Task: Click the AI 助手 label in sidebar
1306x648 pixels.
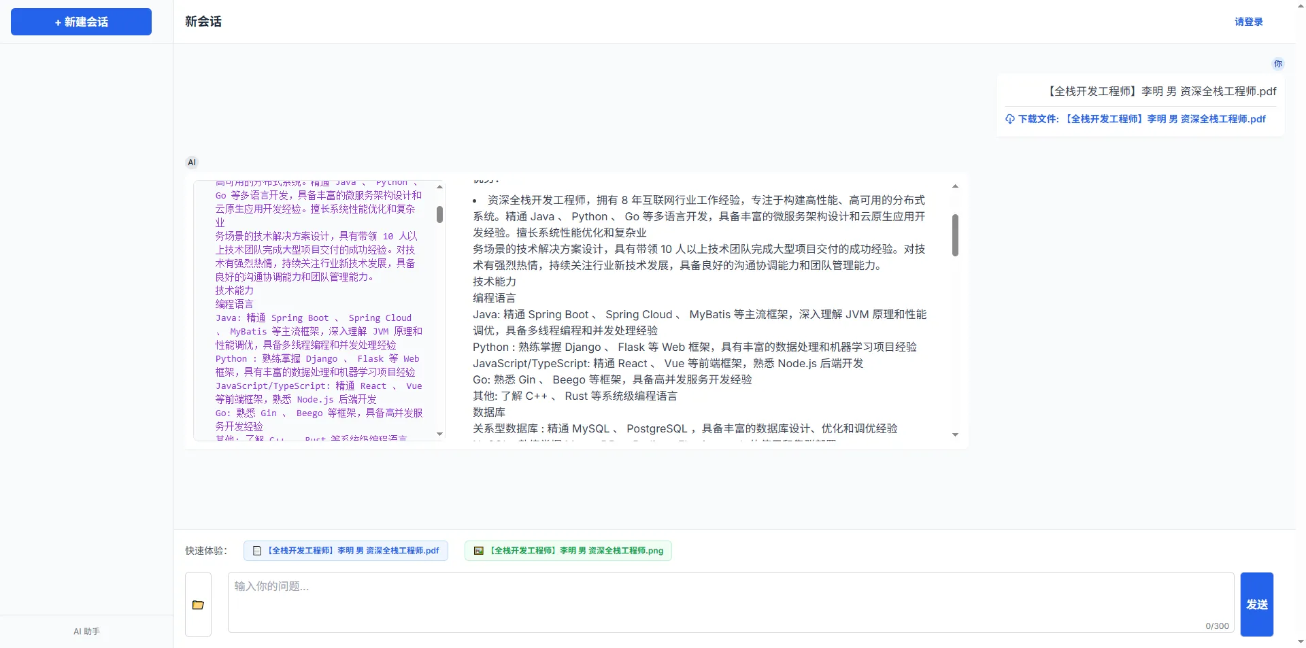Action: [x=86, y=632]
